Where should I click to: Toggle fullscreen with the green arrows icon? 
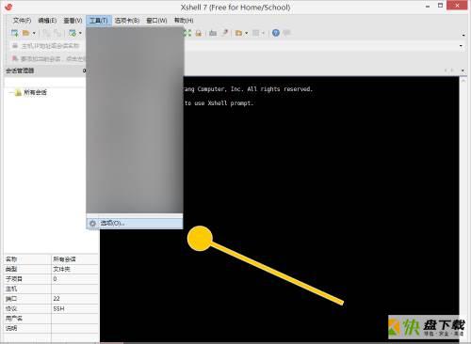pyautogui.click(x=187, y=33)
